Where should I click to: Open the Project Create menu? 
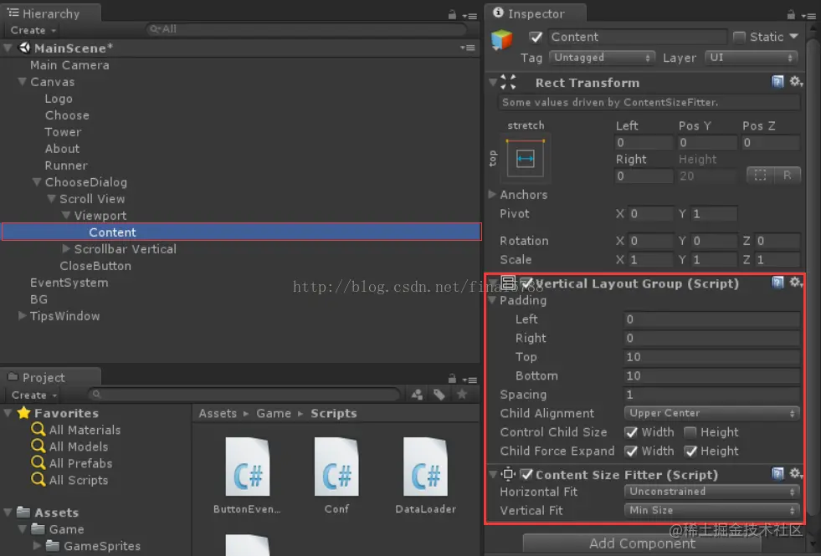(33, 395)
